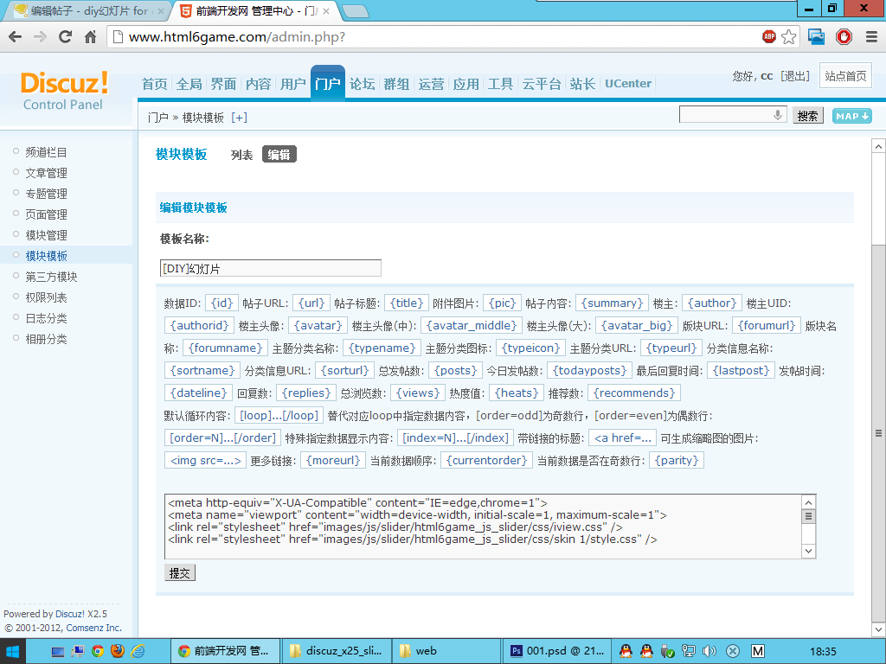Viewport: 886px width, 664px height.
Task: Open 相册分类 in the sidebar
Action: tap(47, 339)
